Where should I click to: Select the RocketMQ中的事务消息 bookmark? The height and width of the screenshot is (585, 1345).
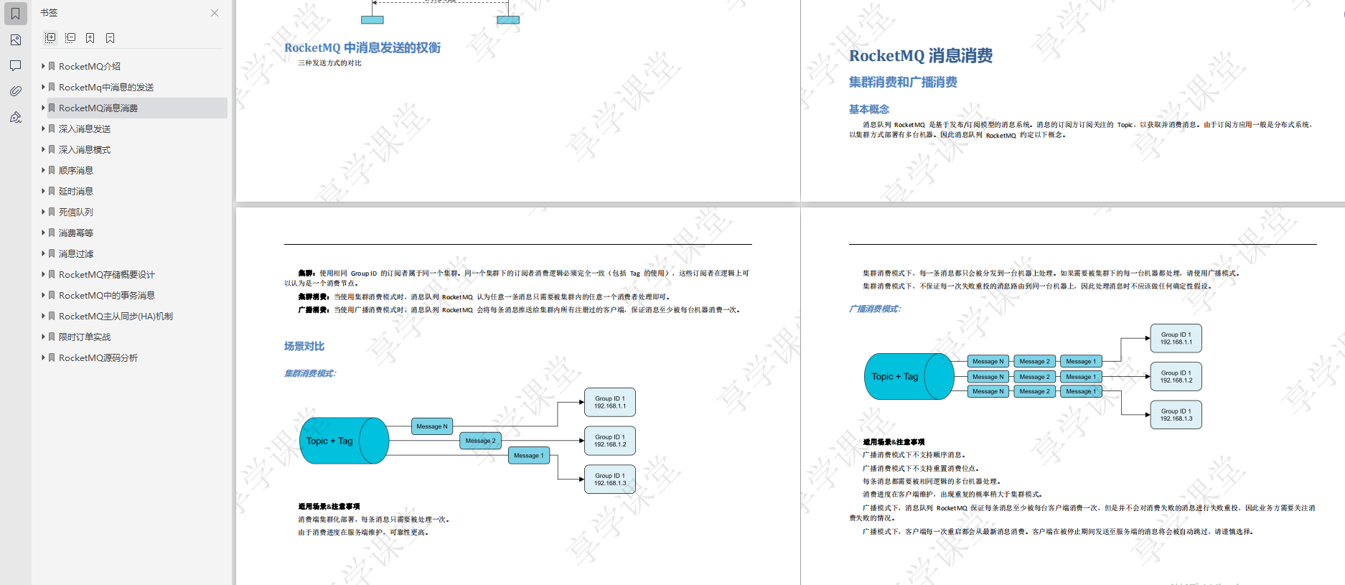(107, 295)
